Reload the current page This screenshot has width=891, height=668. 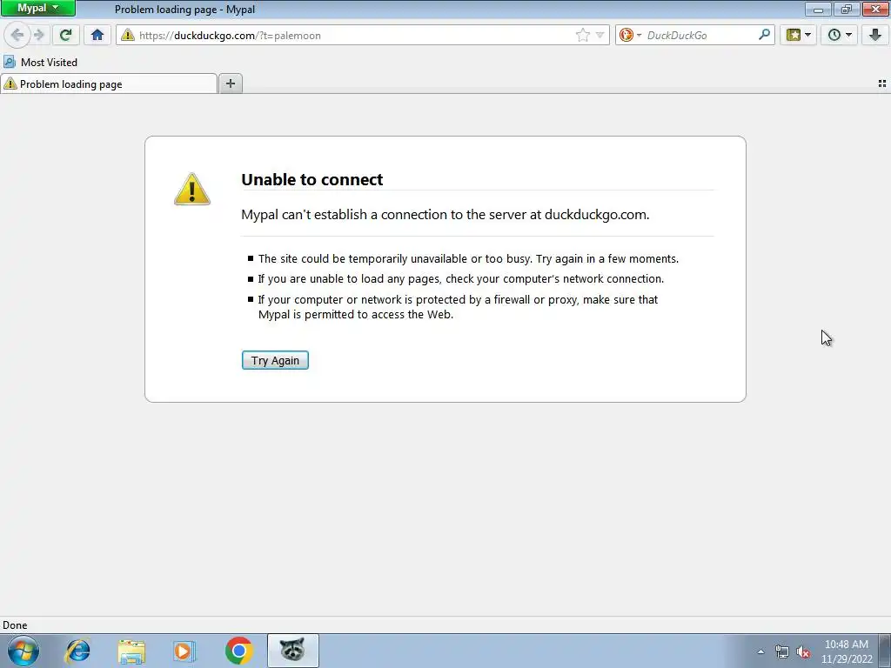coord(66,35)
